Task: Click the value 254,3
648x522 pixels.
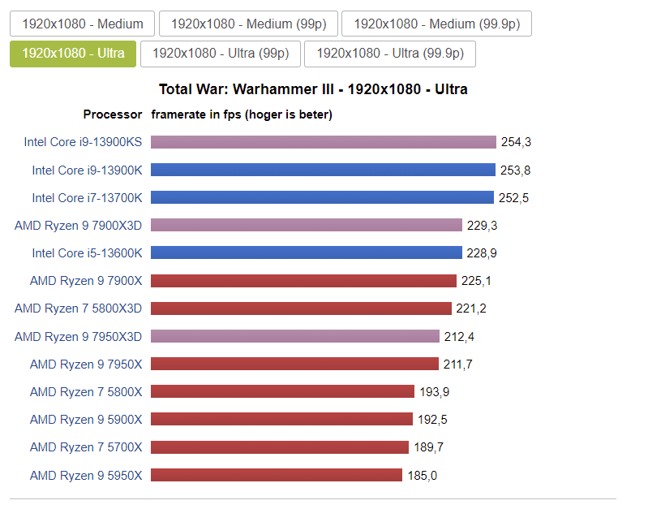Action: [516, 142]
